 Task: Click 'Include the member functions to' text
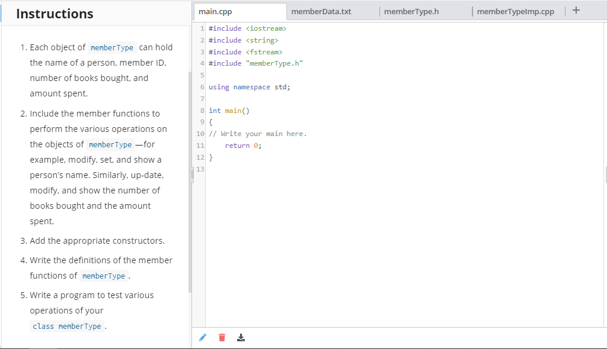coord(95,114)
